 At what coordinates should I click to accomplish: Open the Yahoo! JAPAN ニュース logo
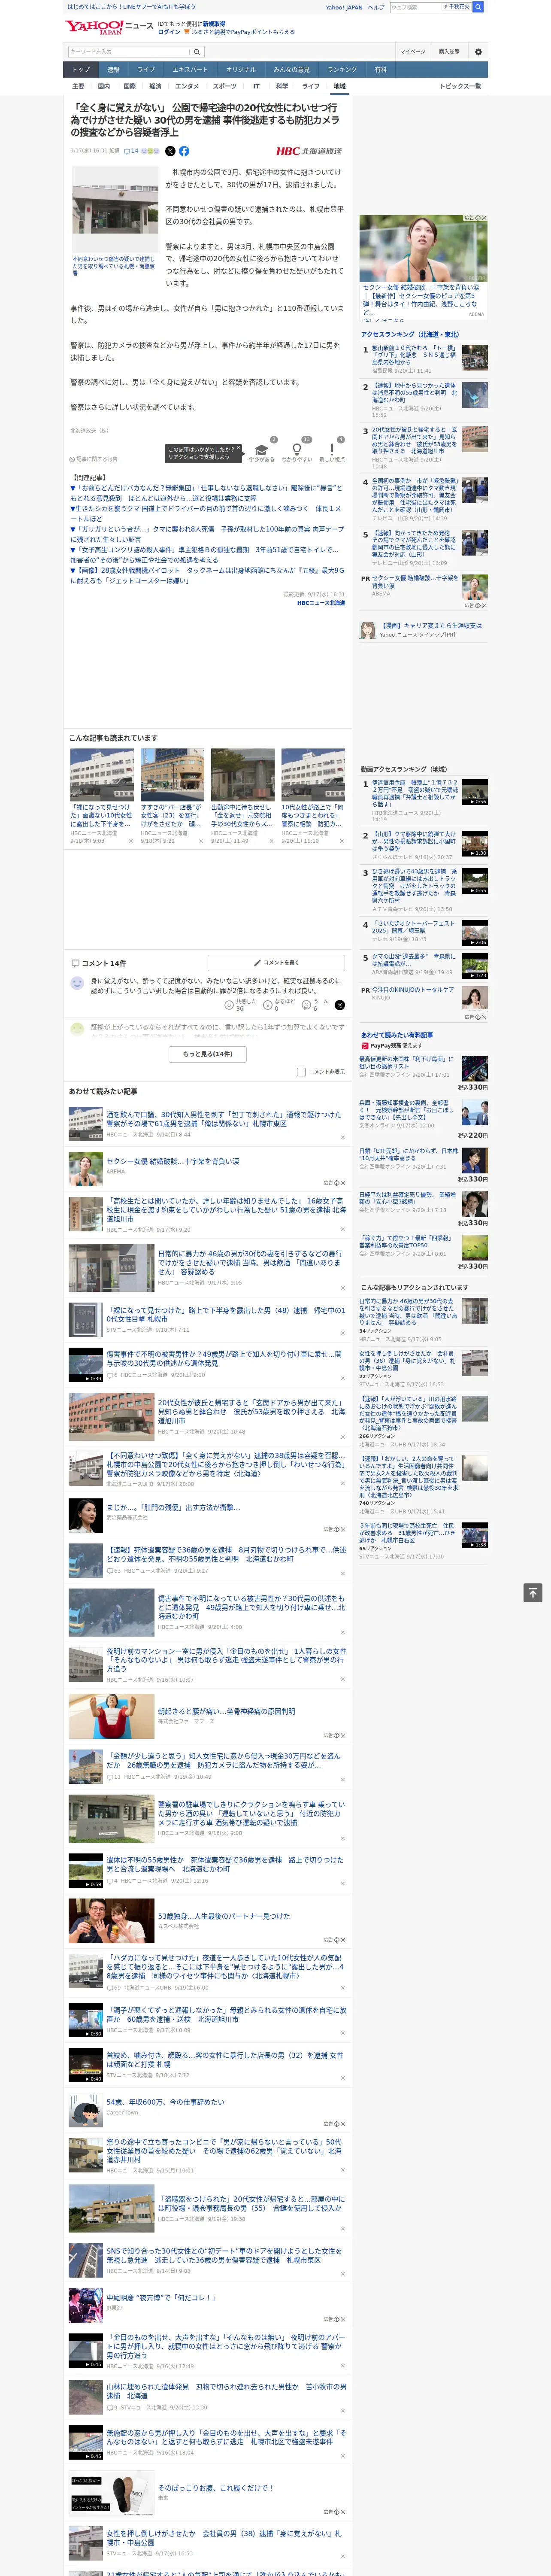click(109, 27)
